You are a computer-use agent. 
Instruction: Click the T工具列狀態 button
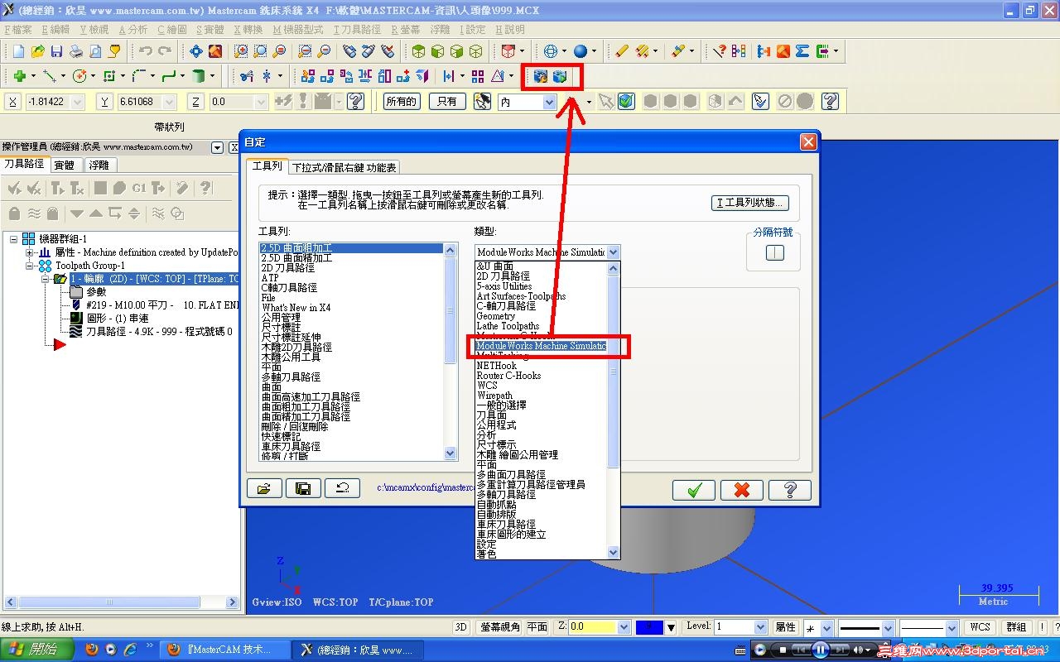(x=750, y=203)
